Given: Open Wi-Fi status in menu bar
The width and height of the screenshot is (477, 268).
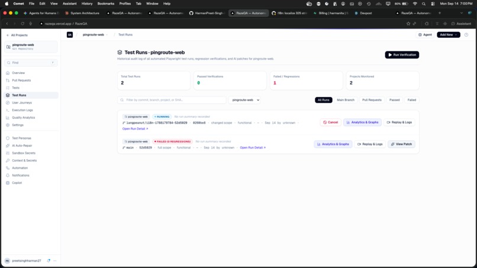Looking at the screenshot, I should pyautogui.click(x=415, y=4).
